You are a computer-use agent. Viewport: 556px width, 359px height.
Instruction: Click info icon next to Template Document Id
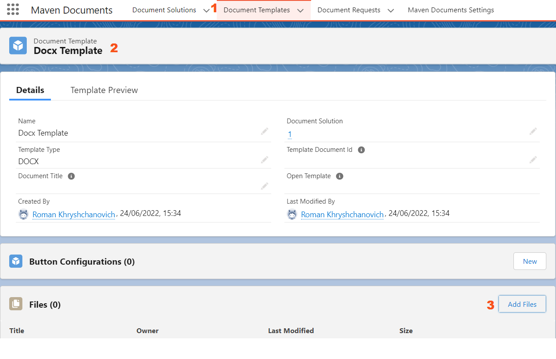pos(361,150)
